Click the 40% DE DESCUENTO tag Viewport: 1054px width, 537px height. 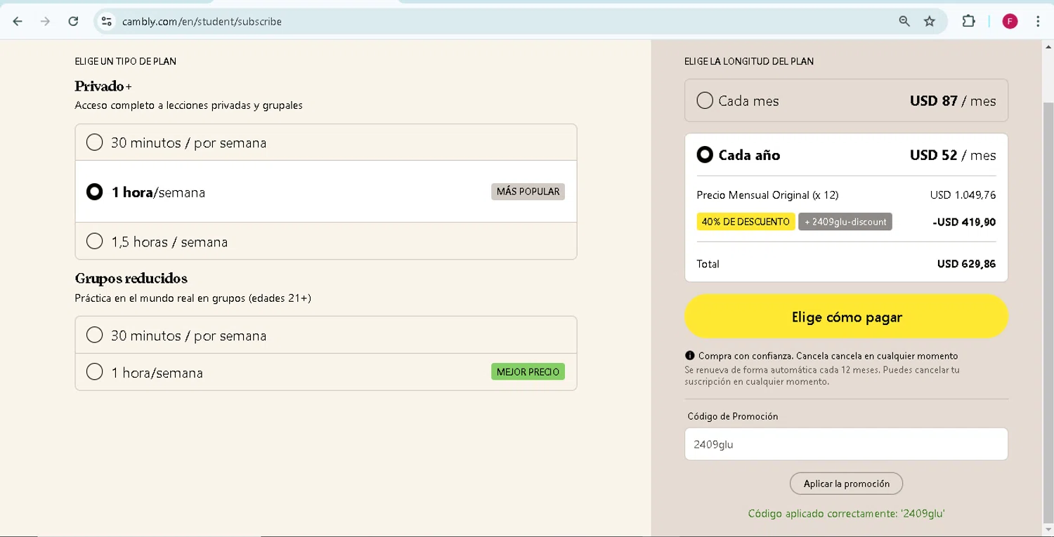pyautogui.click(x=746, y=222)
